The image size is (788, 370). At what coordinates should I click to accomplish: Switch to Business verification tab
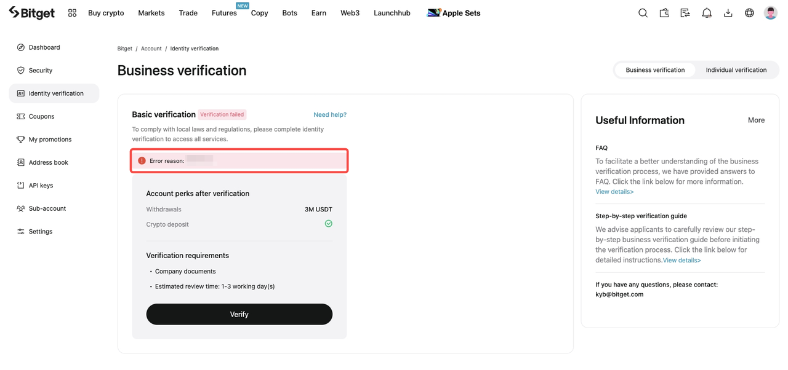pos(655,70)
